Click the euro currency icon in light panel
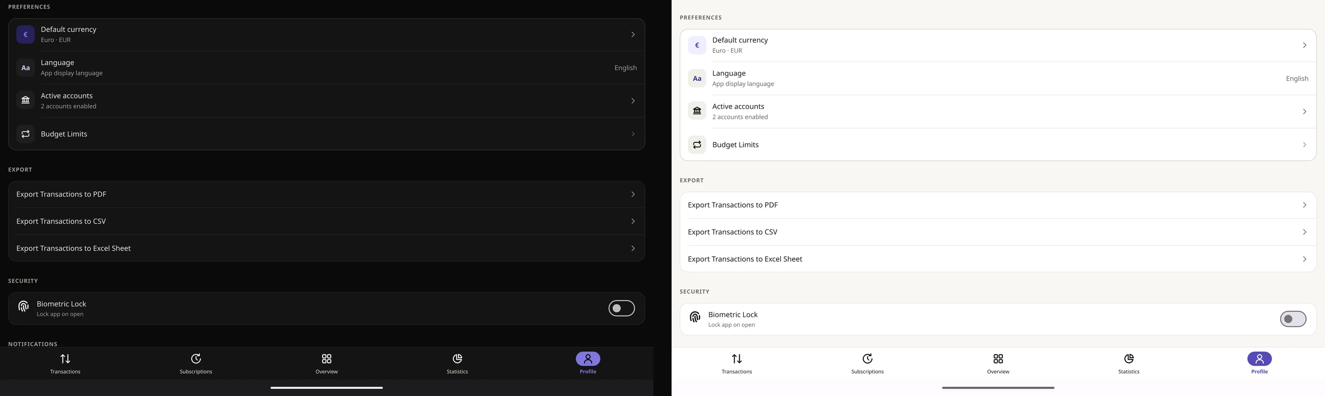The image size is (1325, 396). [x=697, y=45]
